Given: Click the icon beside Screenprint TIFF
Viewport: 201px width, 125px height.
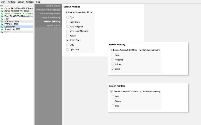Looking at the screenshot, I should coord(2,29).
